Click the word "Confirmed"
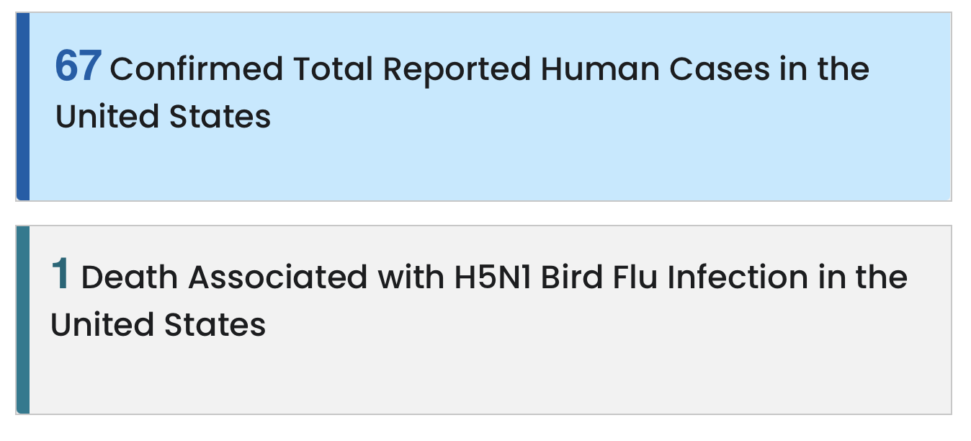Image resolution: width=971 pixels, height=441 pixels. 197,69
